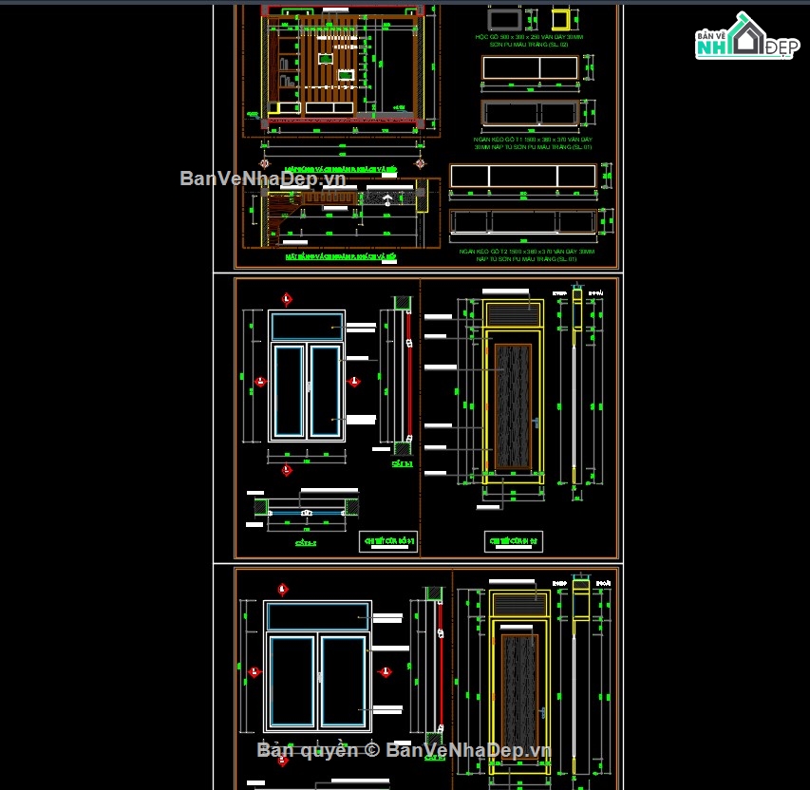Select the transom pane above the middle-sheet window sashes

(x=307, y=327)
